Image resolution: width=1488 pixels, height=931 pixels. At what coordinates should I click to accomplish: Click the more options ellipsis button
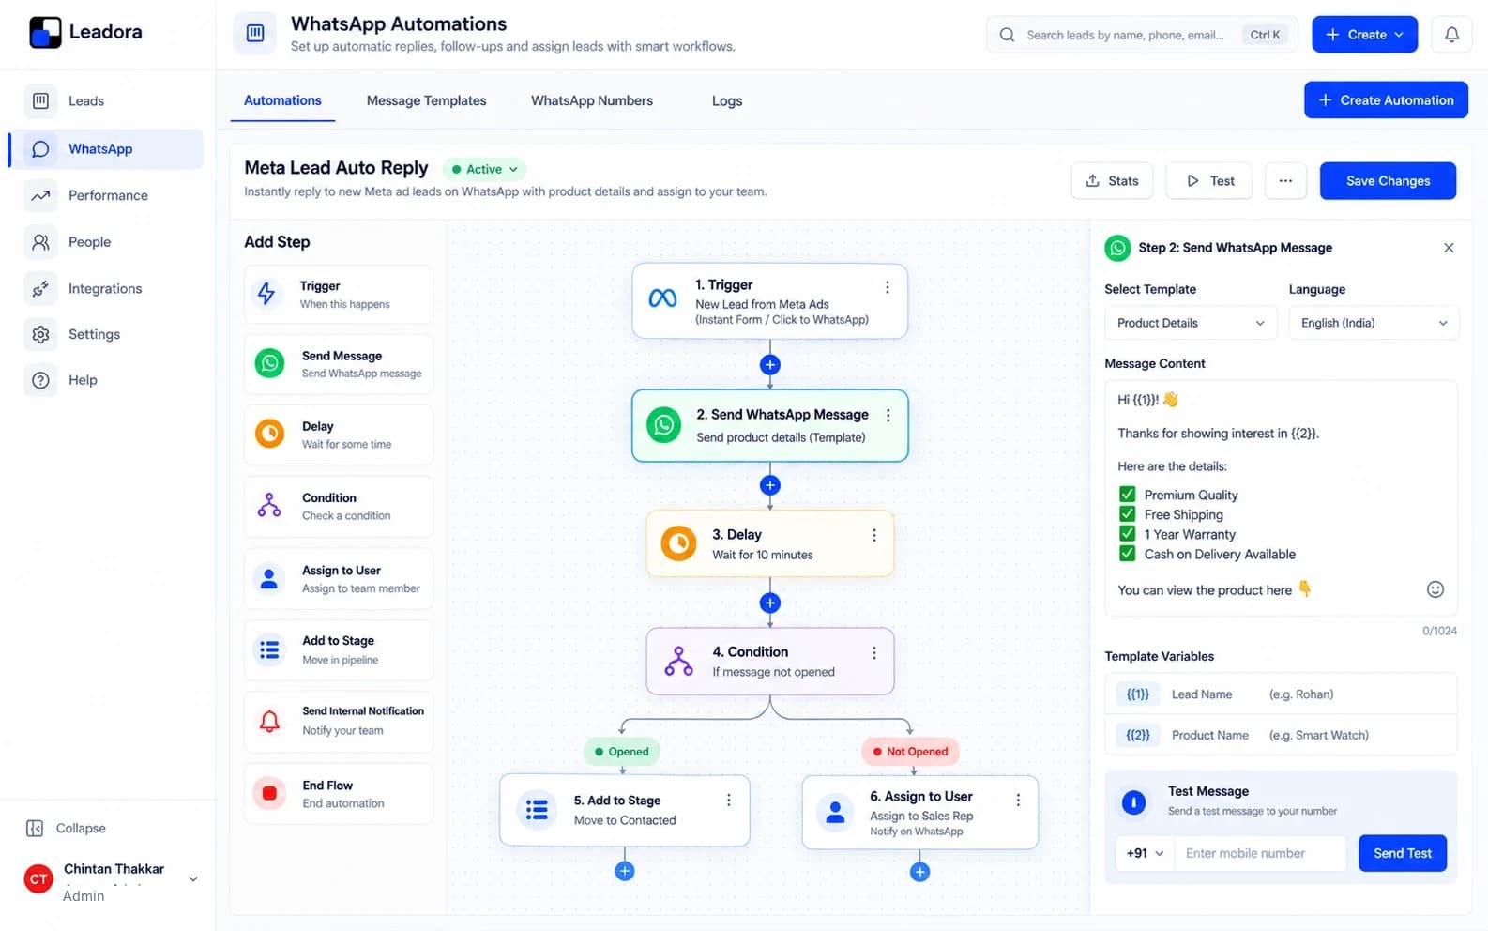(1285, 181)
